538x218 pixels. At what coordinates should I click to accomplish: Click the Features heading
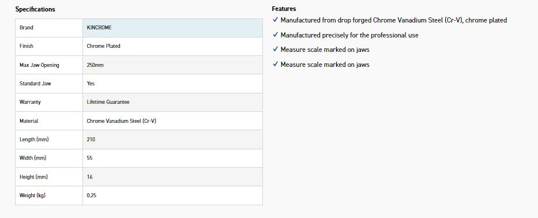click(284, 9)
